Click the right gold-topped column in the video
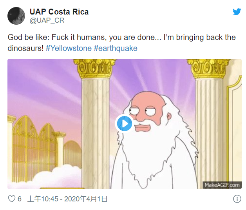Viewport: 246px width, 210px height. (x=208, y=118)
